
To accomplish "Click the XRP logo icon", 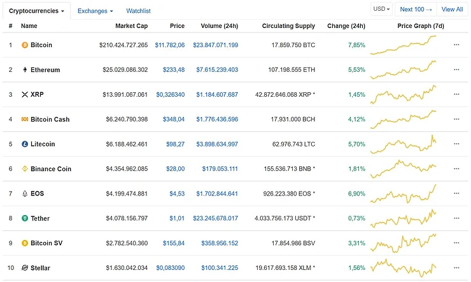I will click(25, 94).
